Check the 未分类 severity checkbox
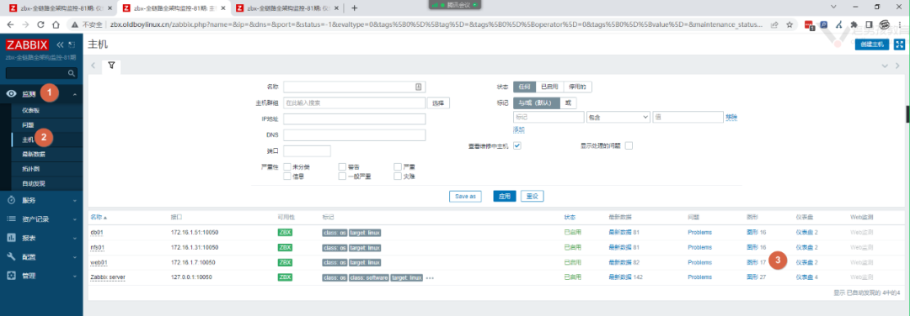 pos(286,166)
